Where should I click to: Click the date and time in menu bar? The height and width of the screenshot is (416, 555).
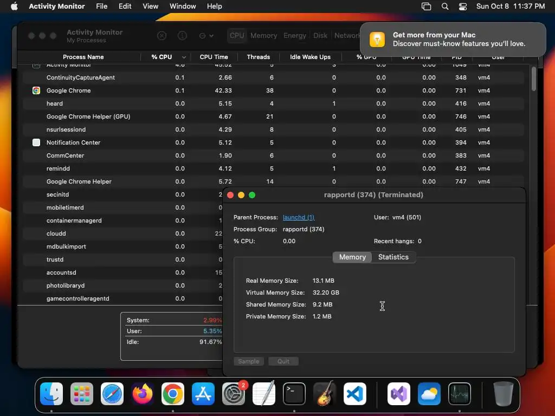pyautogui.click(x=511, y=6)
